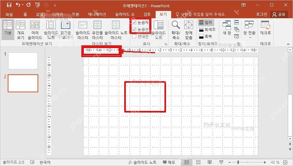
Task: Click normal view icon in status bar
Action: (187, 162)
